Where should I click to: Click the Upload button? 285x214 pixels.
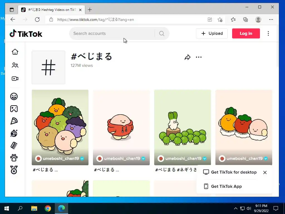coord(212,33)
